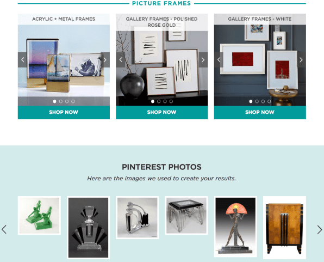Image resolution: width=324 pixels, height=262 pixels.
Task: Click Shop Now under Polished Rose Gold frames
Action: (162, 112)
